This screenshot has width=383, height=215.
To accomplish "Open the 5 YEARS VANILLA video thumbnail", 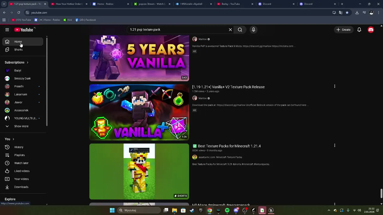I will click(139, 58).
